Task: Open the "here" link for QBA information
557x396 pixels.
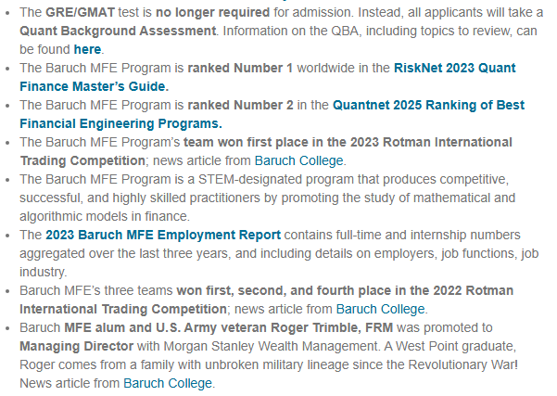Action: click(87, 49)
